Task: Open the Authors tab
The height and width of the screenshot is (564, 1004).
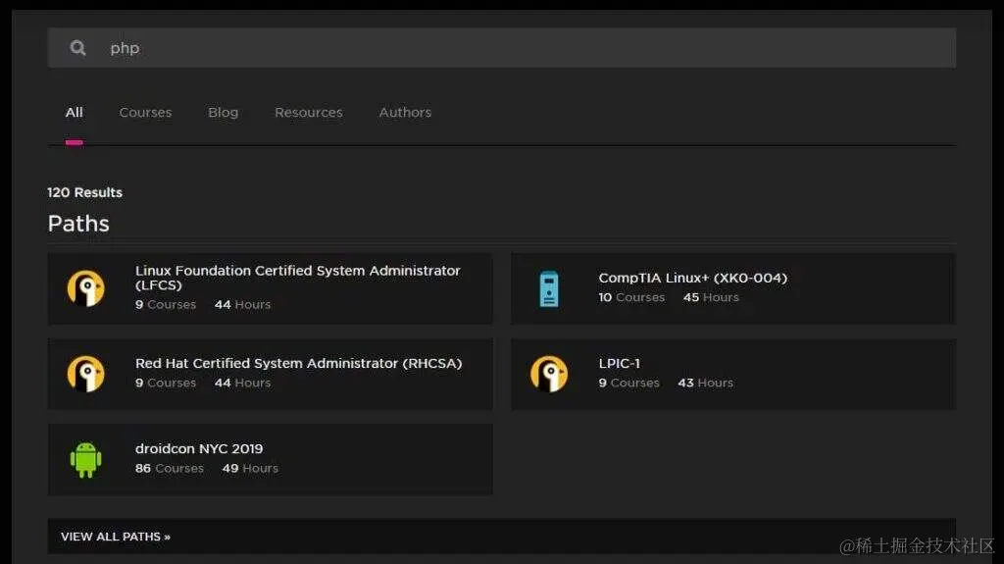Action: pyautogui.click(x=405, y=112)
